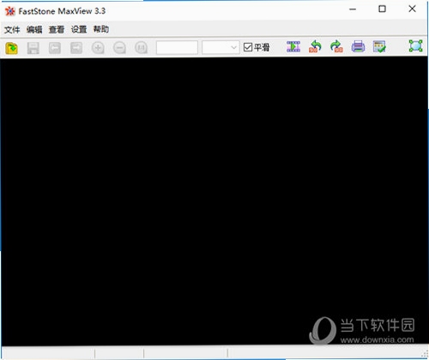Show actual size with 1:1 icon
Image resolution: width=429 pixels, height=360 pixels.
[141, 48]
